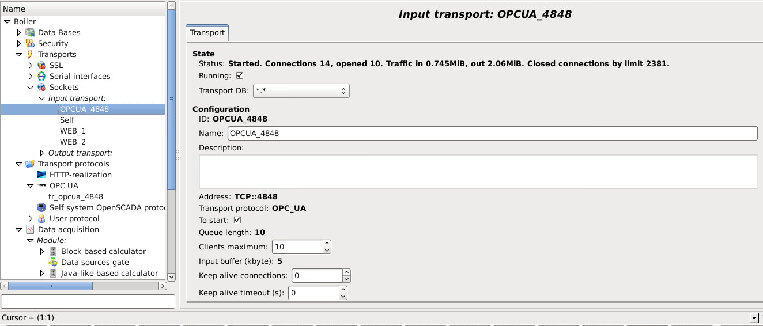This screenshot has height=326, width=763.
Task: Select the Transport tab
Action: (x=207, y=33)
